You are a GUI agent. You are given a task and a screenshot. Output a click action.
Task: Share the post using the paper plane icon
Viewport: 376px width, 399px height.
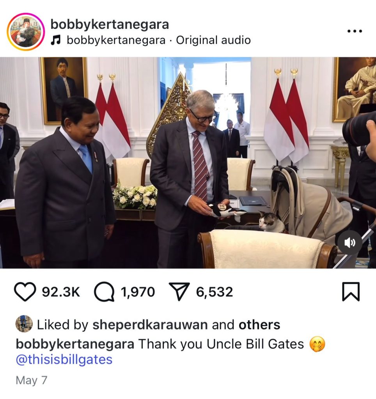(179, 291)
